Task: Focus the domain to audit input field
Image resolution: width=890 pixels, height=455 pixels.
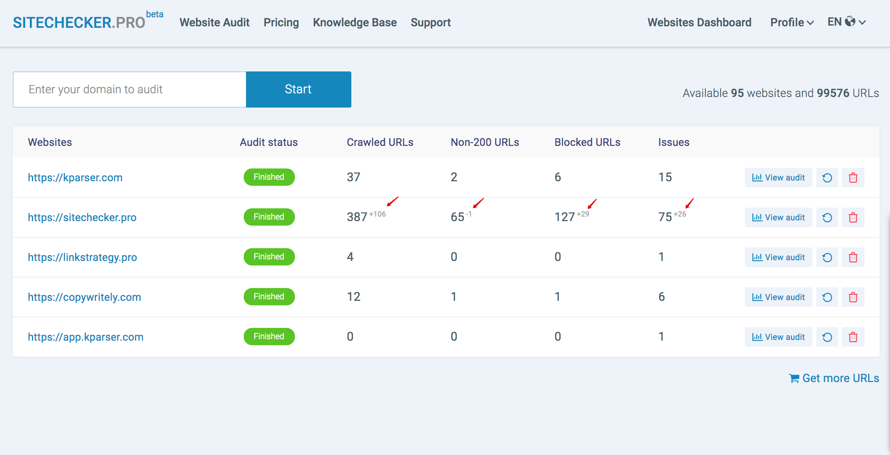Action: (130, 89)
